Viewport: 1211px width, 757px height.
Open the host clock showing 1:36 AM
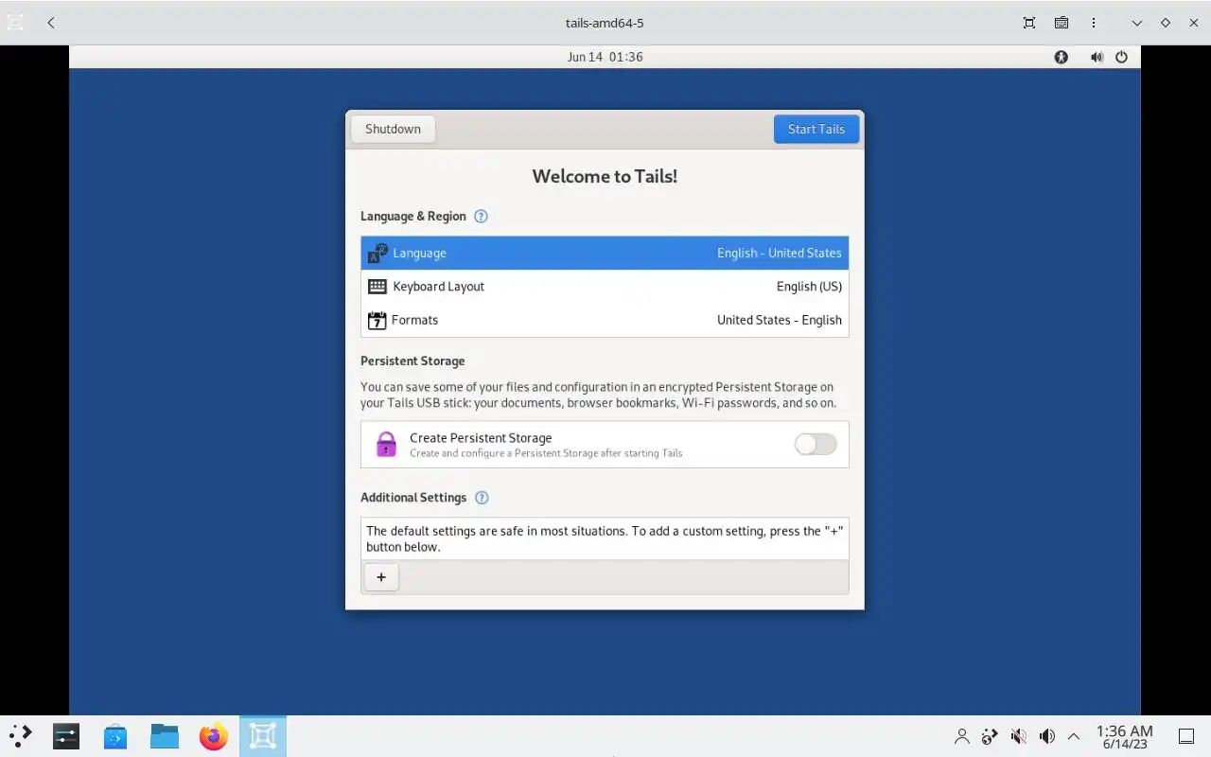[1124, 736]
